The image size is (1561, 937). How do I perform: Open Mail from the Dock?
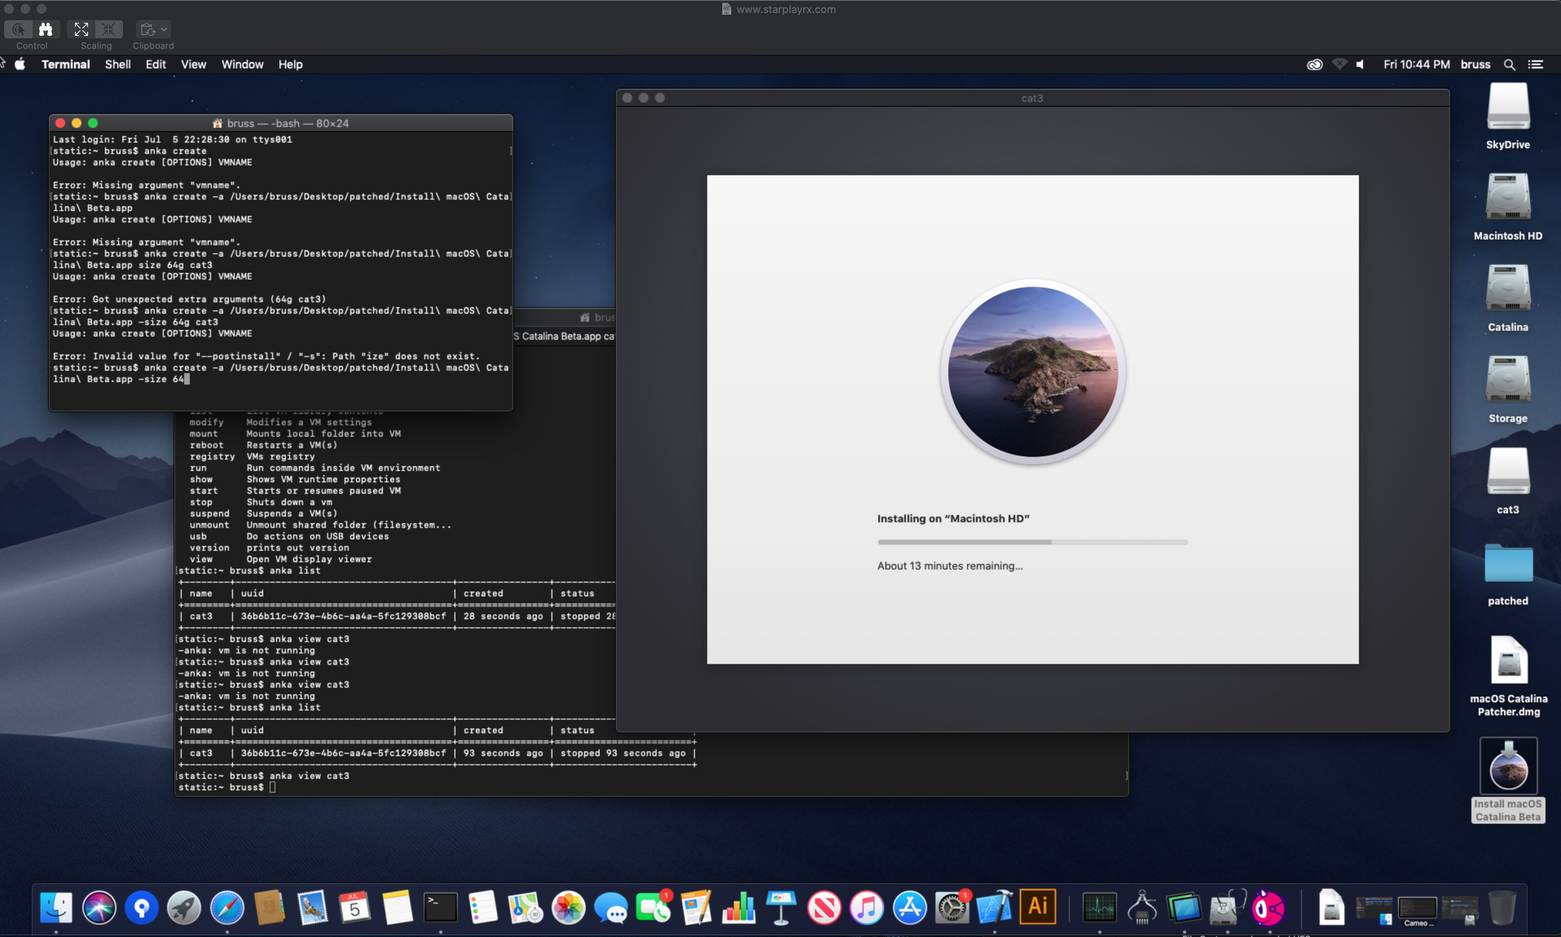tap(312, 908)
